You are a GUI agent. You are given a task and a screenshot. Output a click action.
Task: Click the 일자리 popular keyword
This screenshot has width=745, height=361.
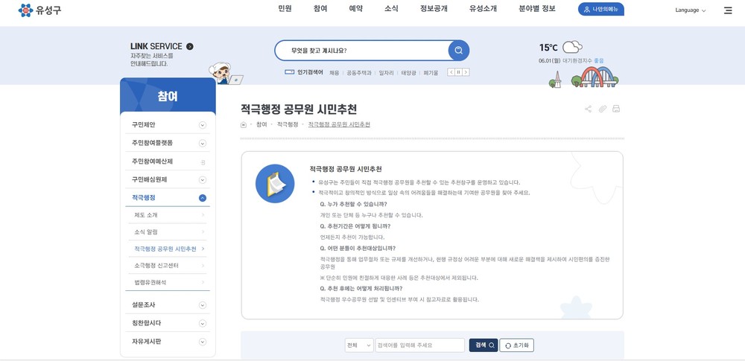tap(386, 73)
